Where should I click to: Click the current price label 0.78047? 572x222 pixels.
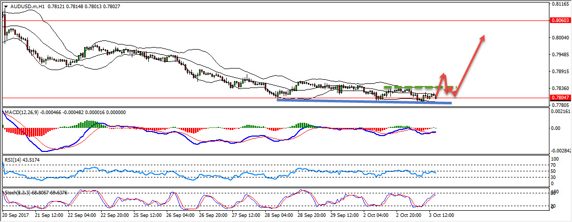pos(559,97)
